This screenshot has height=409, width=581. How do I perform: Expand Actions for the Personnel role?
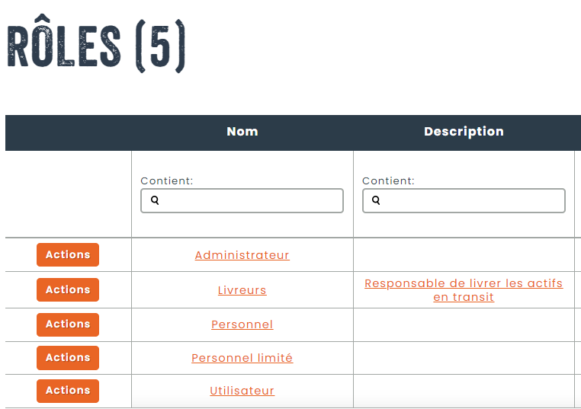pos(68,324)
